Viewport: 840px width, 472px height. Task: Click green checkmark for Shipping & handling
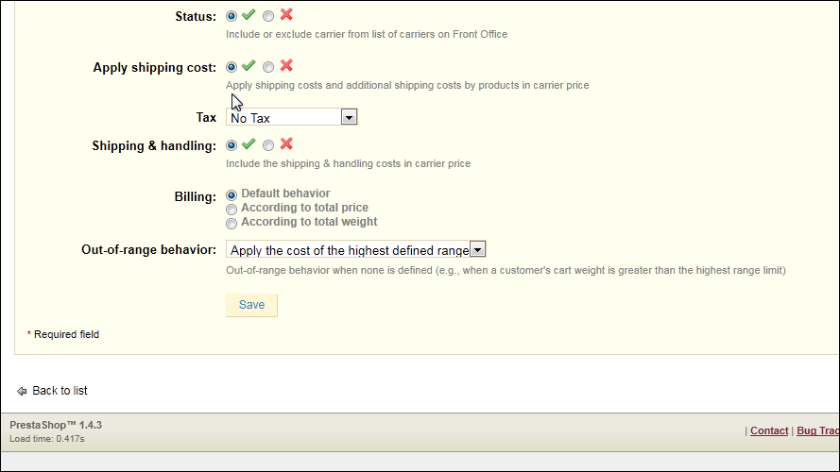(249, 143)
